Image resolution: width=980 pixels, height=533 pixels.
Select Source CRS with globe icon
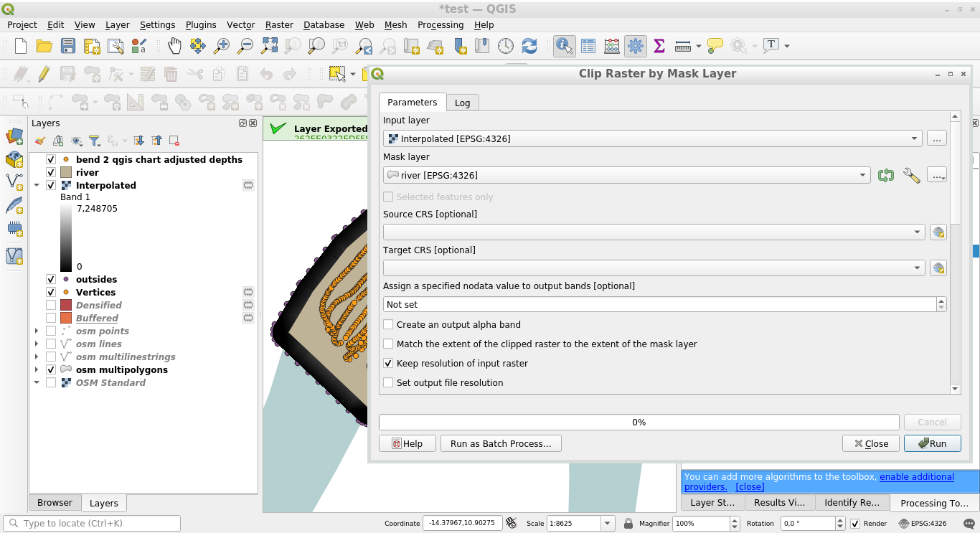click(x=938, y=232)
